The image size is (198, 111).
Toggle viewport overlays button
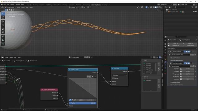(146, 7)
